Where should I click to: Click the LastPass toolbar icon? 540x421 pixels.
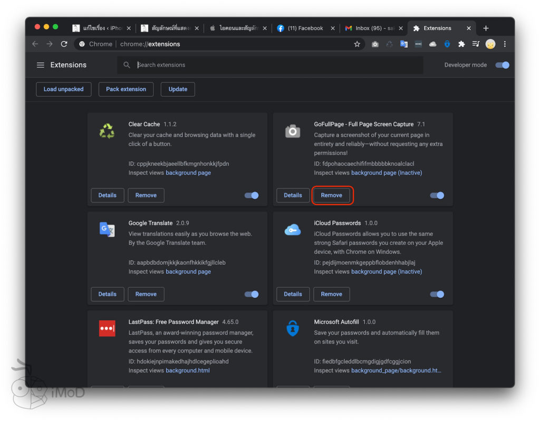coord(418,44)
